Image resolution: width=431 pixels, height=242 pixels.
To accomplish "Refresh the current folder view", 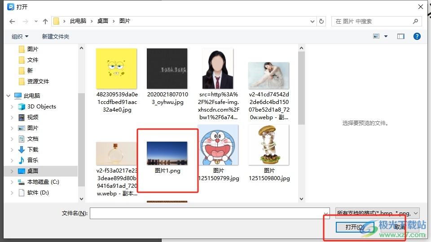I will point(321,21).
